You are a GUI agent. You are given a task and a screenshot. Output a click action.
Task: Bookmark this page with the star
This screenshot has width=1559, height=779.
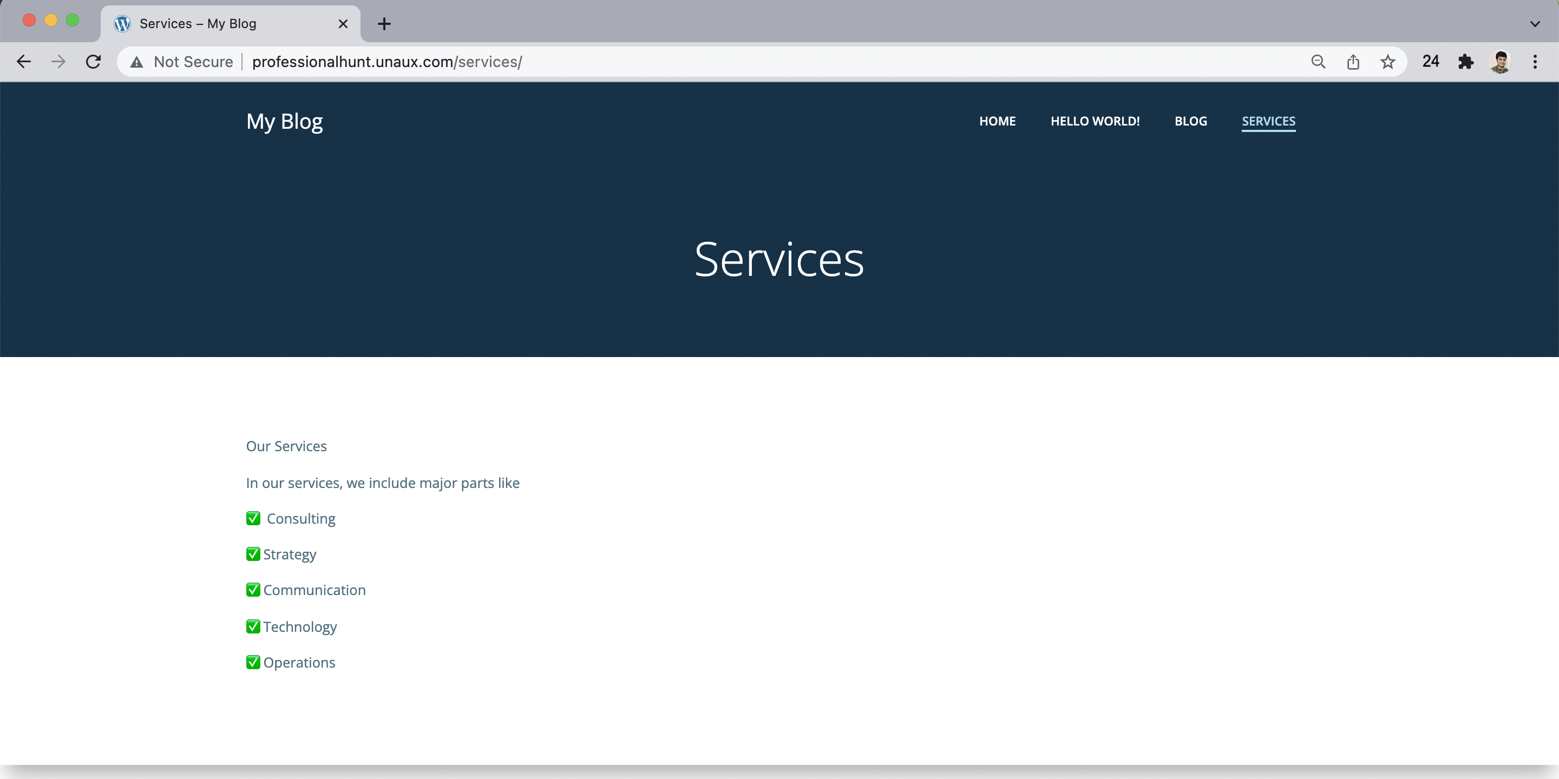click(1388, 62)
